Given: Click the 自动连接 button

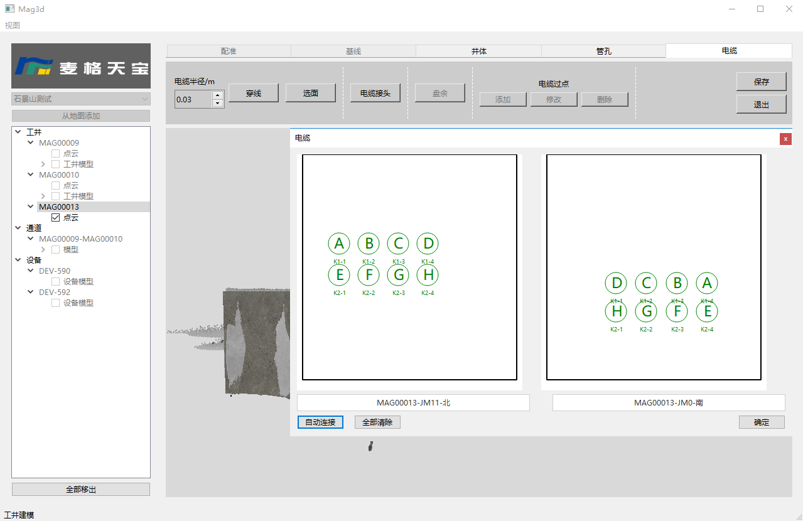Looking at the screenshot, I should (320, 422).
